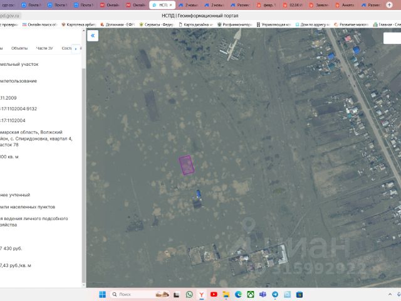Collapse the side panel with double-chevron button
This screenshot has height=301, width=401.
93,36
